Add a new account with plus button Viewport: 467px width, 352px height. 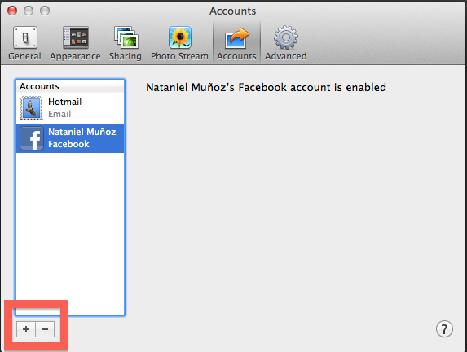coord(26,329)
